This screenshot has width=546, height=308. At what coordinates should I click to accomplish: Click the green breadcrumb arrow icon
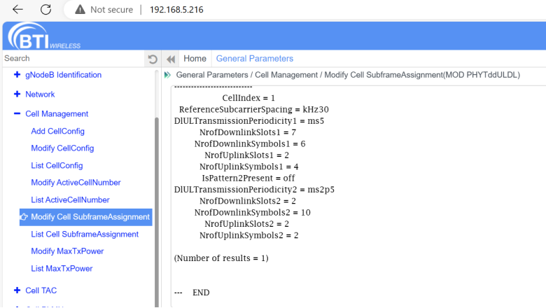tap(167, 75)
